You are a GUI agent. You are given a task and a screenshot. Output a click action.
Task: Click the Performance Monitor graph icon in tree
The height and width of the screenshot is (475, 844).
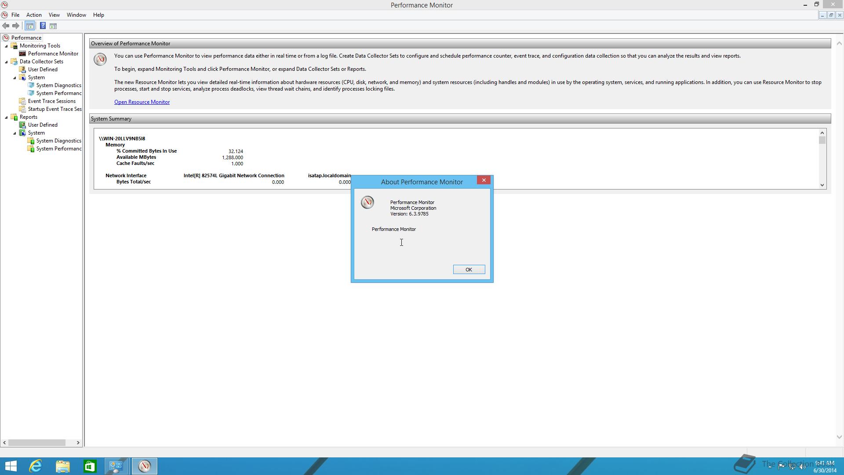click(x=22, y=54)
